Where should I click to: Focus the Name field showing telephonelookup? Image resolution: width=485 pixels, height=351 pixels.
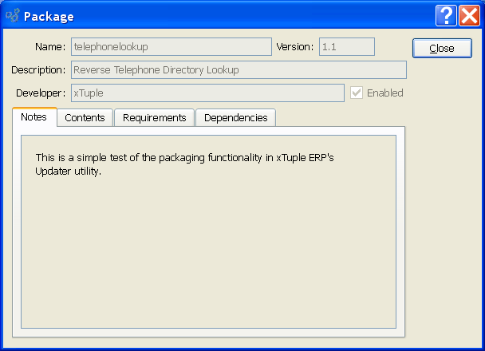[172, 47]
